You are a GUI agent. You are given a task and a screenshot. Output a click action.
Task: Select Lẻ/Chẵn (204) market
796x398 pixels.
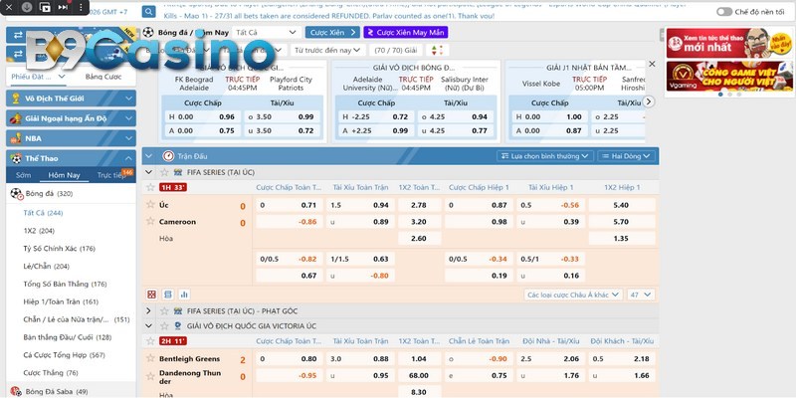(x=46, y=267)
